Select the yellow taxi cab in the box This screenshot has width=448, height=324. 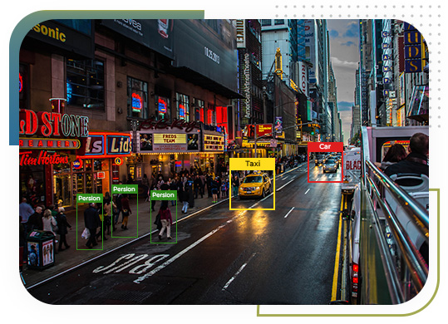click(254, 186)
